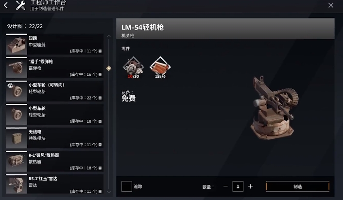Image resolution: width=343 pixels, height=200 pixels.
Task: Click the diamond scrollbar handle in blueprint list
Action: point(109,68)
